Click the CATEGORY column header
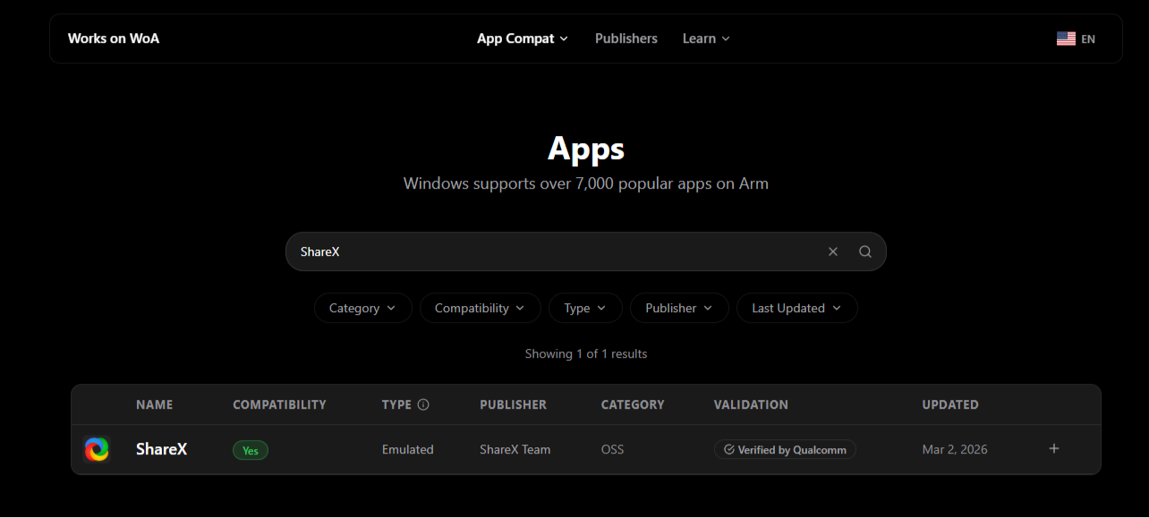Image resolution: width=1149 pixels, height=518 pixels. [x=633, y=404]
